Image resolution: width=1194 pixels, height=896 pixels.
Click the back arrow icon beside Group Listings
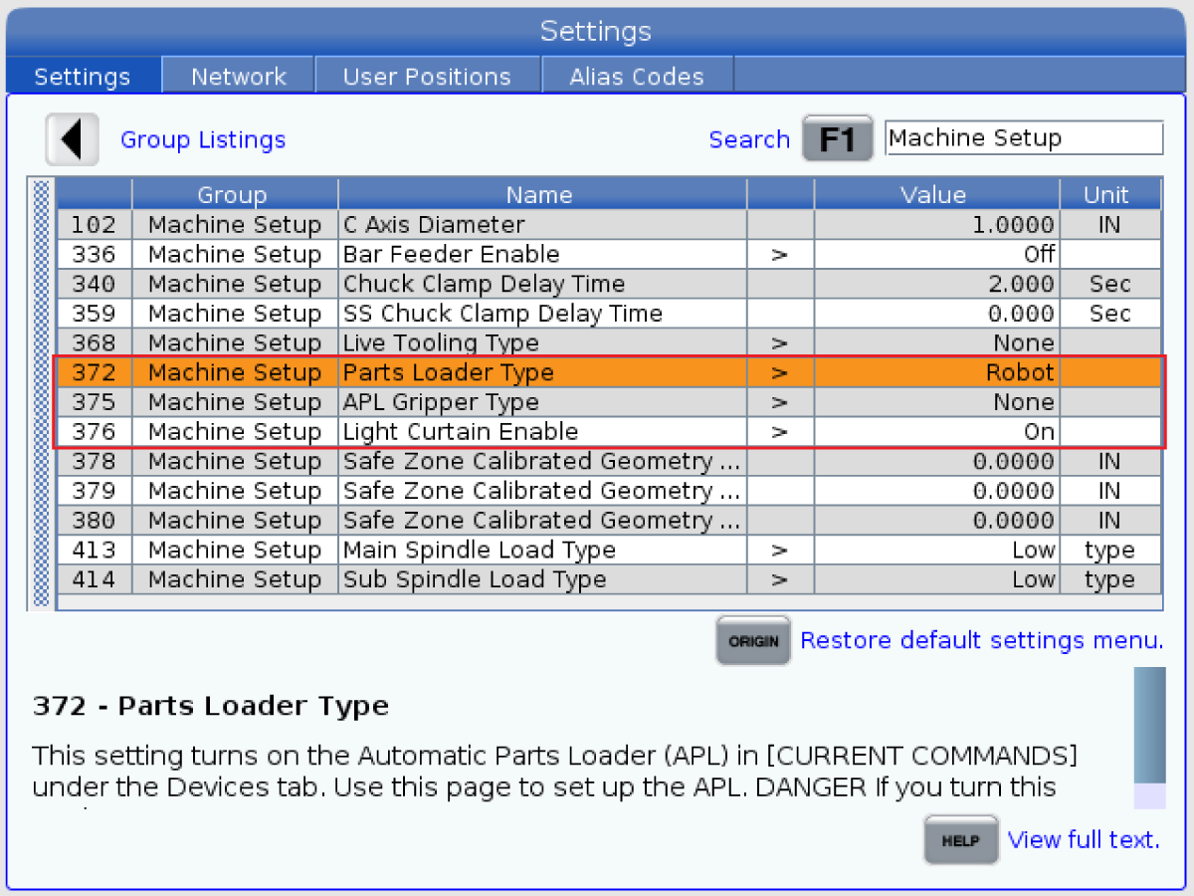[72, 139]
